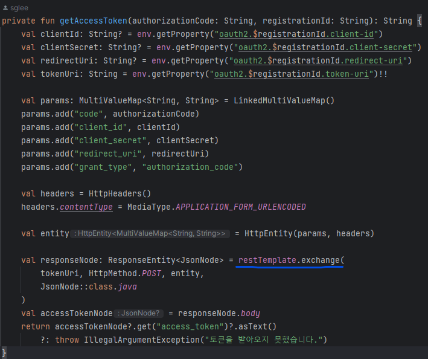Click the LinkedMultiValueMap() constructor call
428x359 pixels.
[284, 100]
